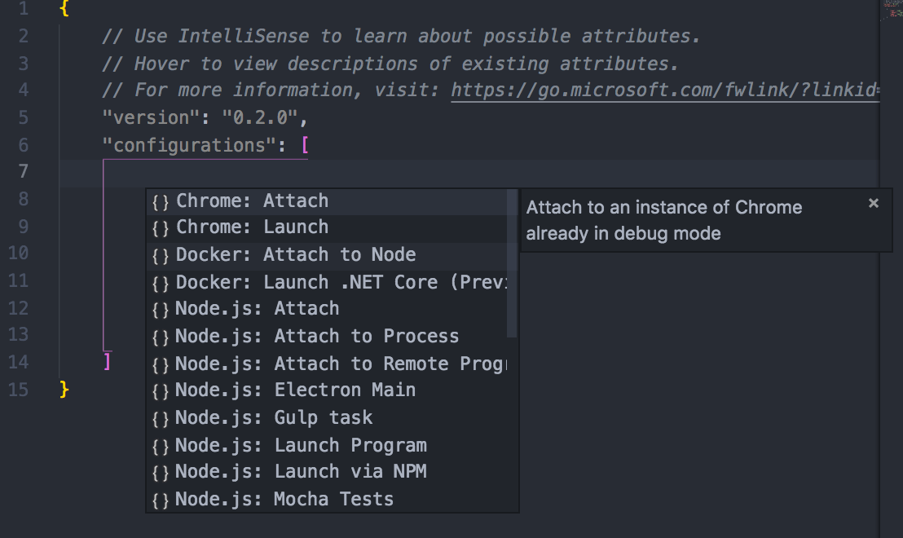The image size is (903, 538).
Task: Select the Docker: Launch .NET Core suggestion
Action: (342, 282)
